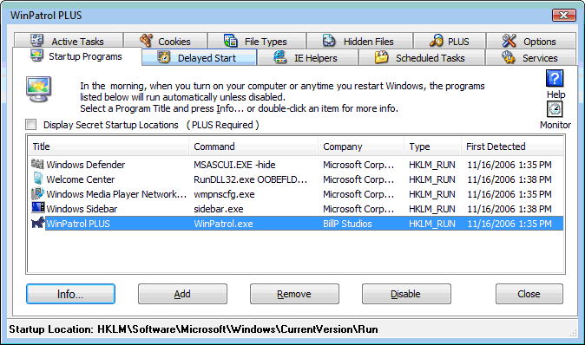Click the Help label

555,94
